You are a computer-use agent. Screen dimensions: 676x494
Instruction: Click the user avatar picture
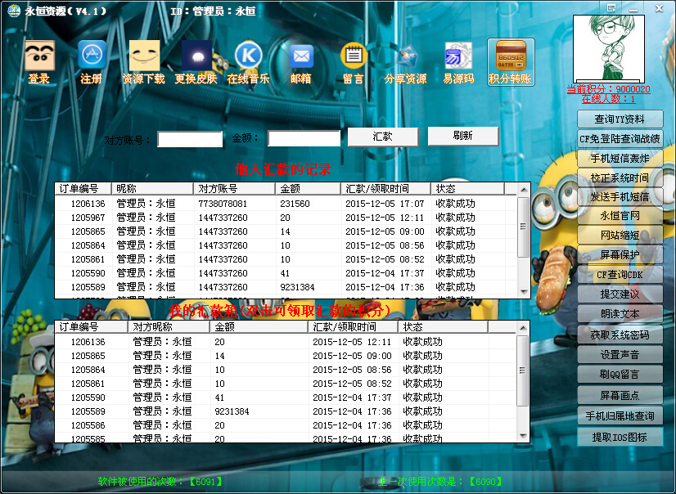[x=609, y=49]
